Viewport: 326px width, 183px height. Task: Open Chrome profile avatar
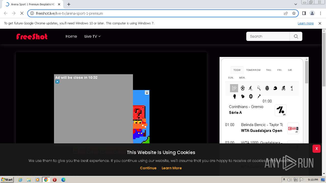click(x=312, y=13)
